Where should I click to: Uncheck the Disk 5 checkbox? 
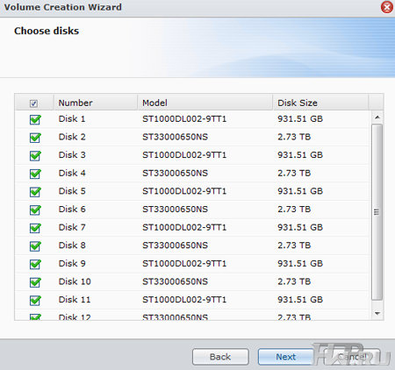[35, 192]
